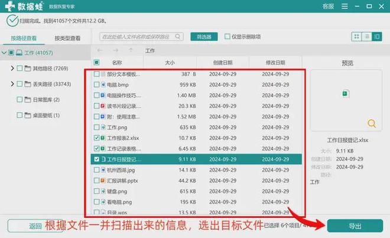The width and height of the screenshot is (390, 238).
Task: Expand the 其他路径 (7269) node
Action: 12,68
